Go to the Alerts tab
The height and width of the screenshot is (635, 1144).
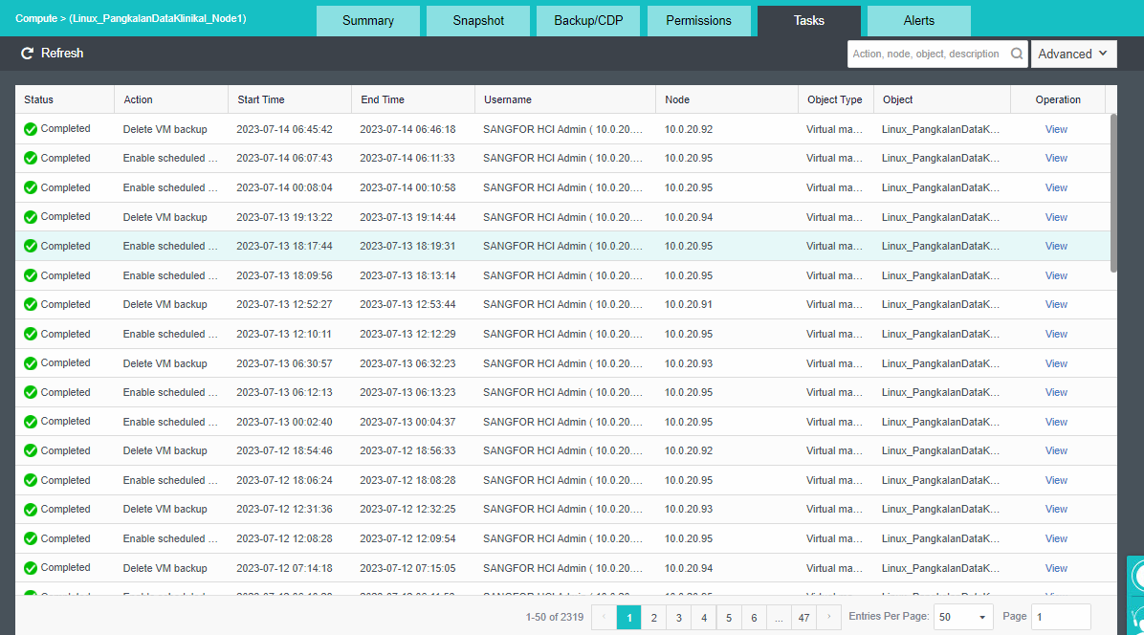click(x=918, y=21)
